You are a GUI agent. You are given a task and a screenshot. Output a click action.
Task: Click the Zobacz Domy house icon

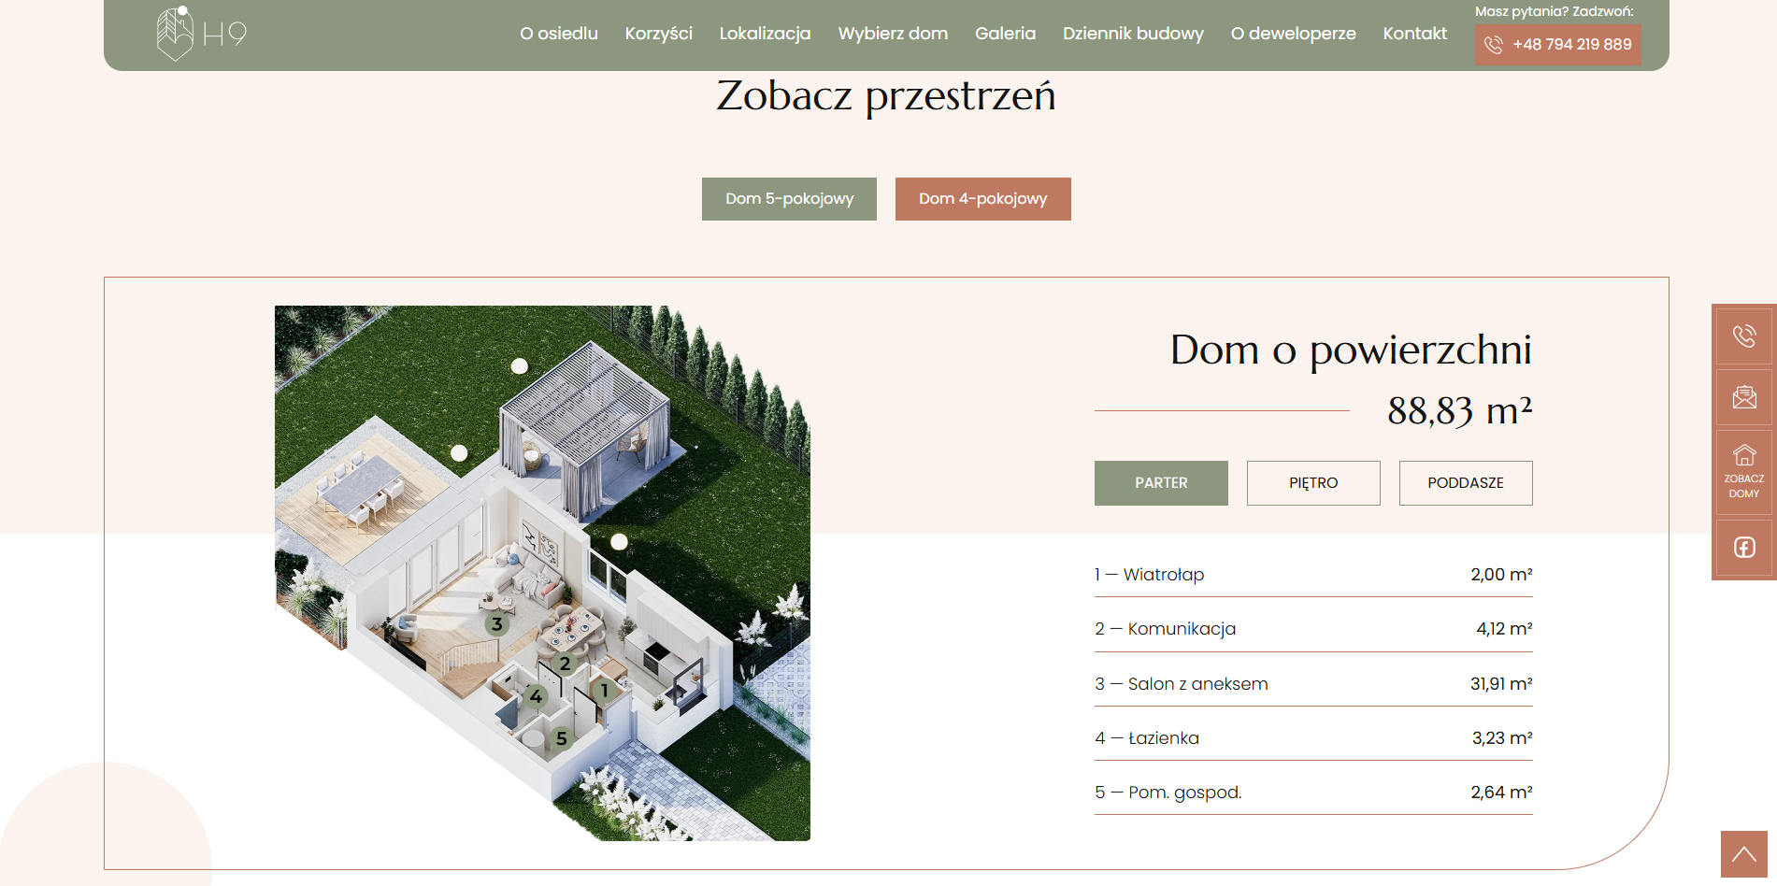click(1744, 472)
